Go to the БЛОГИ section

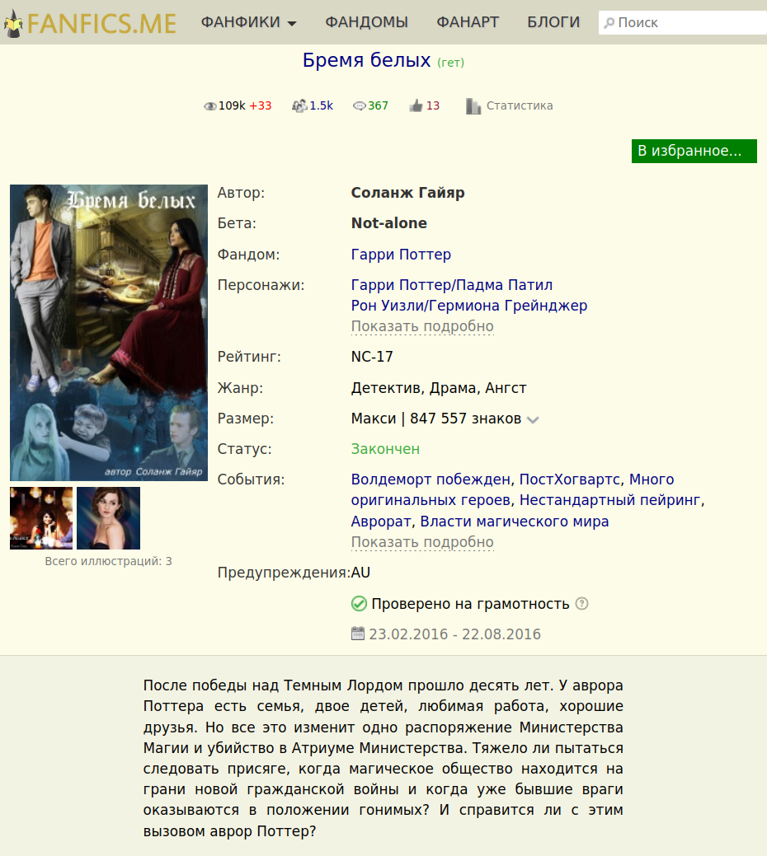553,22
